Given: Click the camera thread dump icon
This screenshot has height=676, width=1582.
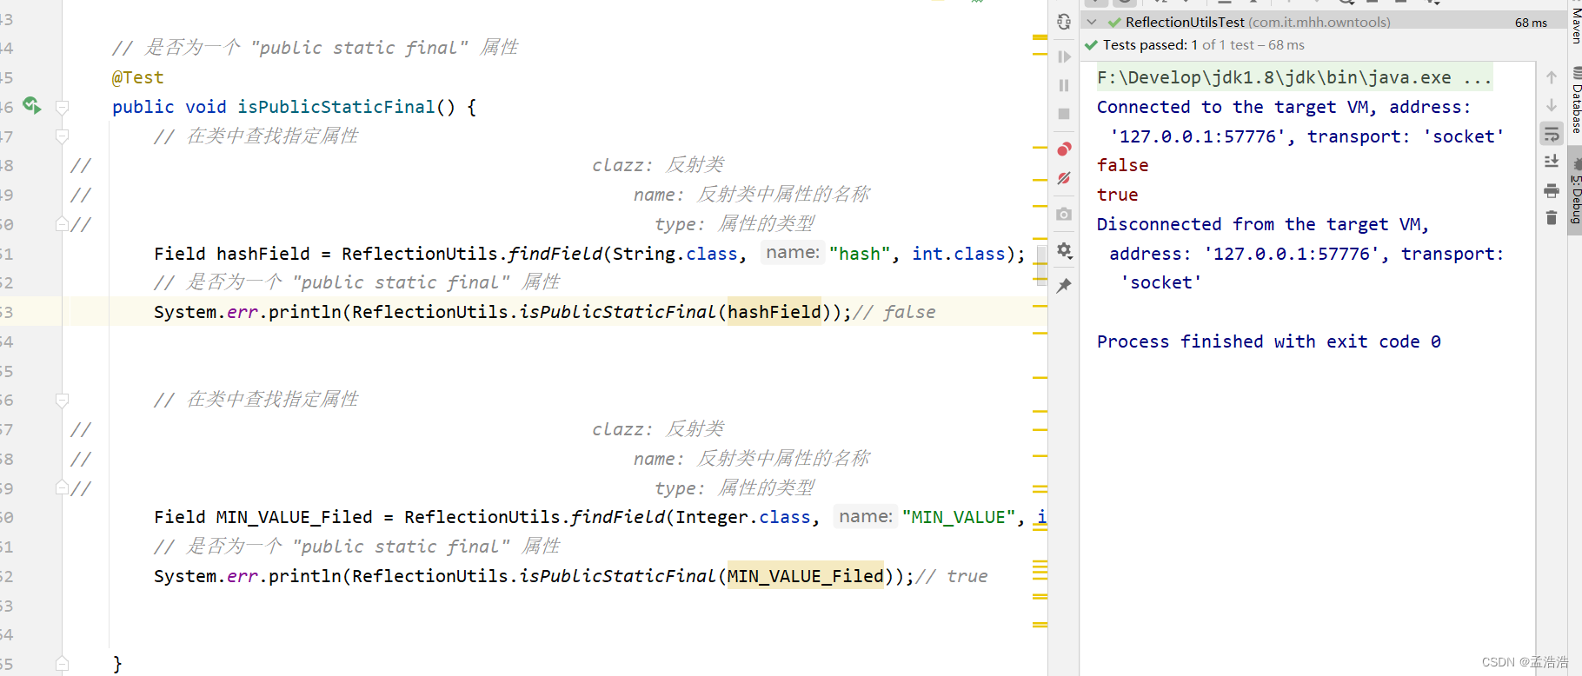Looking at the screenshot, I should 1064,214.
